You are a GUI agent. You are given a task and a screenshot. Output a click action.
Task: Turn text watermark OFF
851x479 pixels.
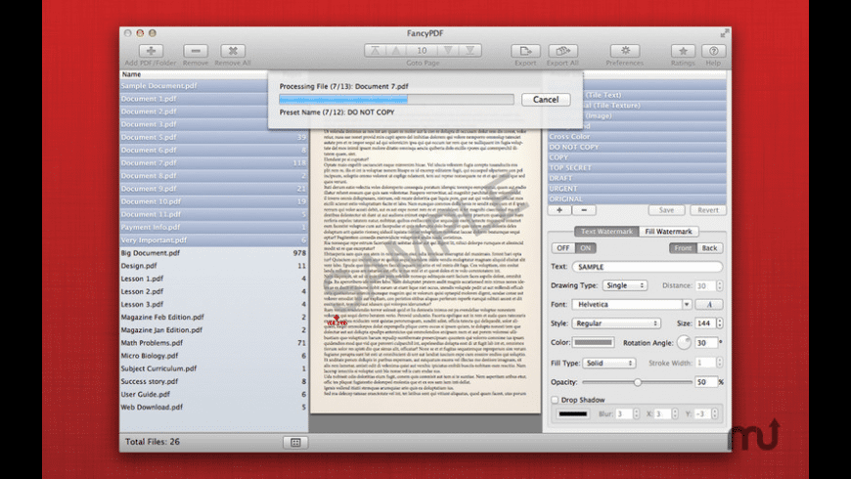tap(562, 248)
